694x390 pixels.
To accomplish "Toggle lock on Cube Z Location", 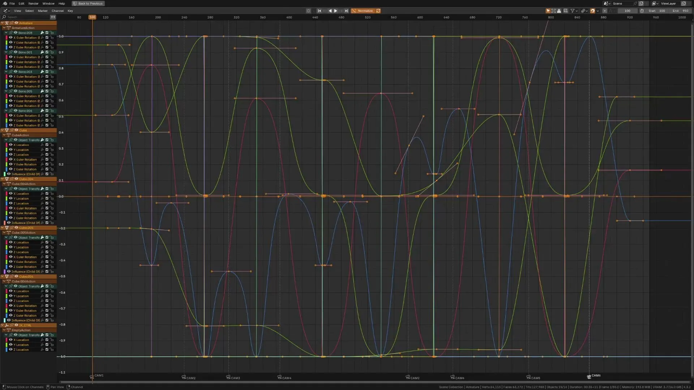I will tap(52, 155).
